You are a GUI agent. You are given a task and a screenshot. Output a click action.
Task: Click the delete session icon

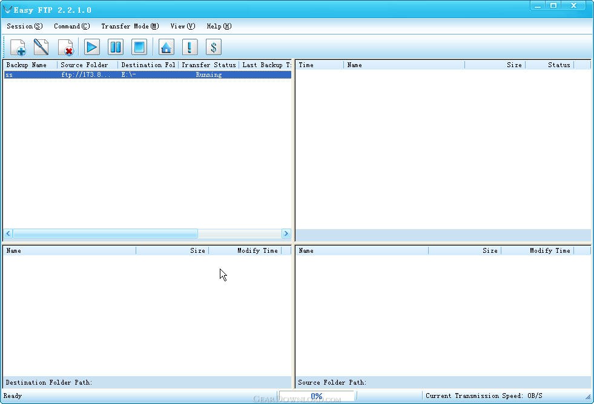point(65,47)
